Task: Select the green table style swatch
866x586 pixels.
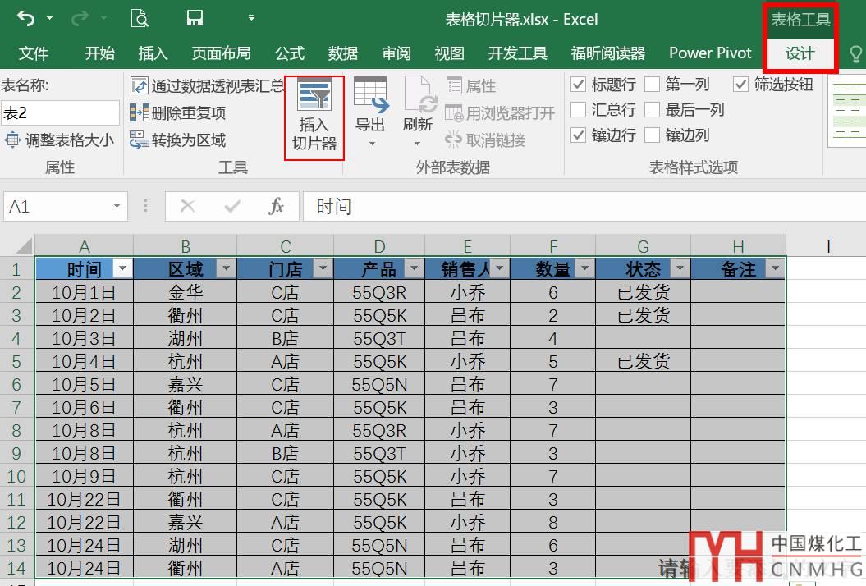Action: 849,112
